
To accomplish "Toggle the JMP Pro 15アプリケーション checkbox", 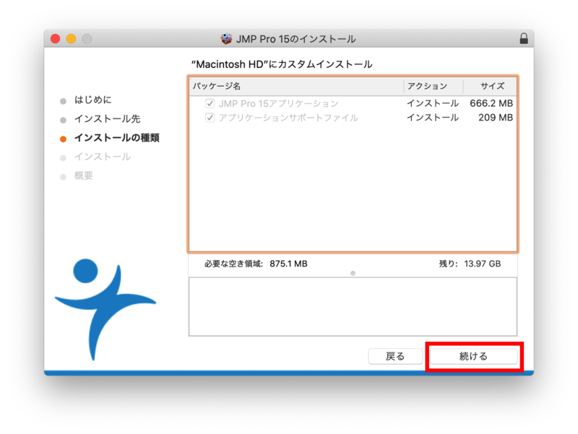I will (210, 103).
